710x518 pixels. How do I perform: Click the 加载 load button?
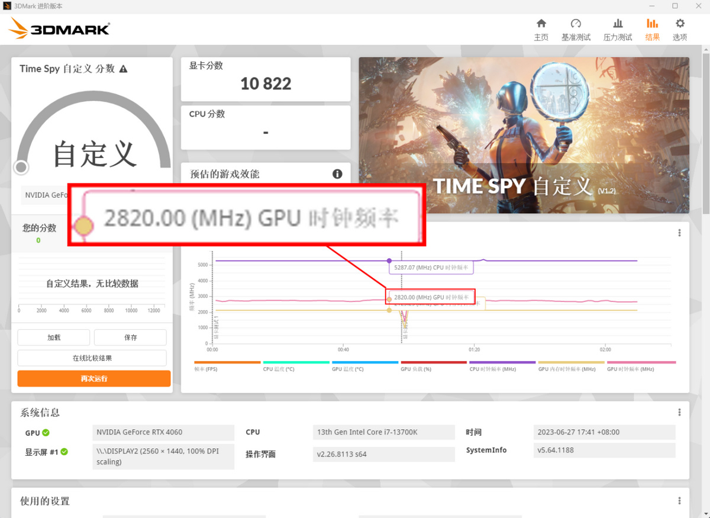(54, 337)
